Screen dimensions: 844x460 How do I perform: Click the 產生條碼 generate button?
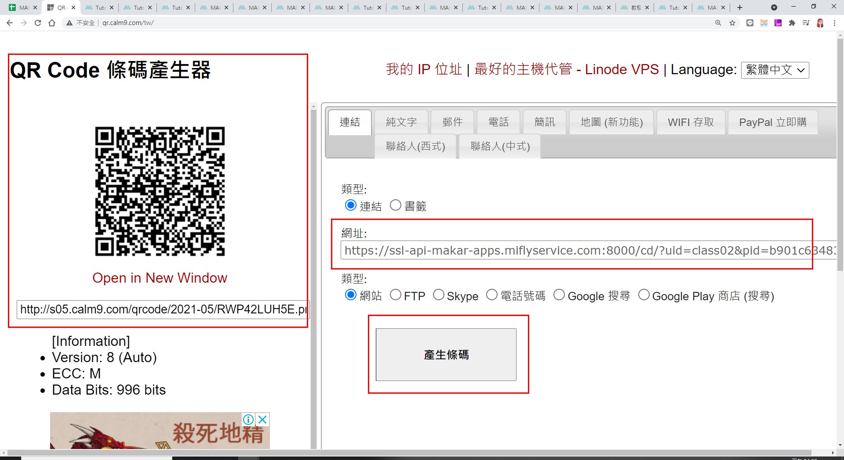click(446, 355)
